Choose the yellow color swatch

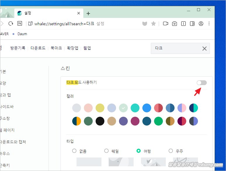[100, 108]
